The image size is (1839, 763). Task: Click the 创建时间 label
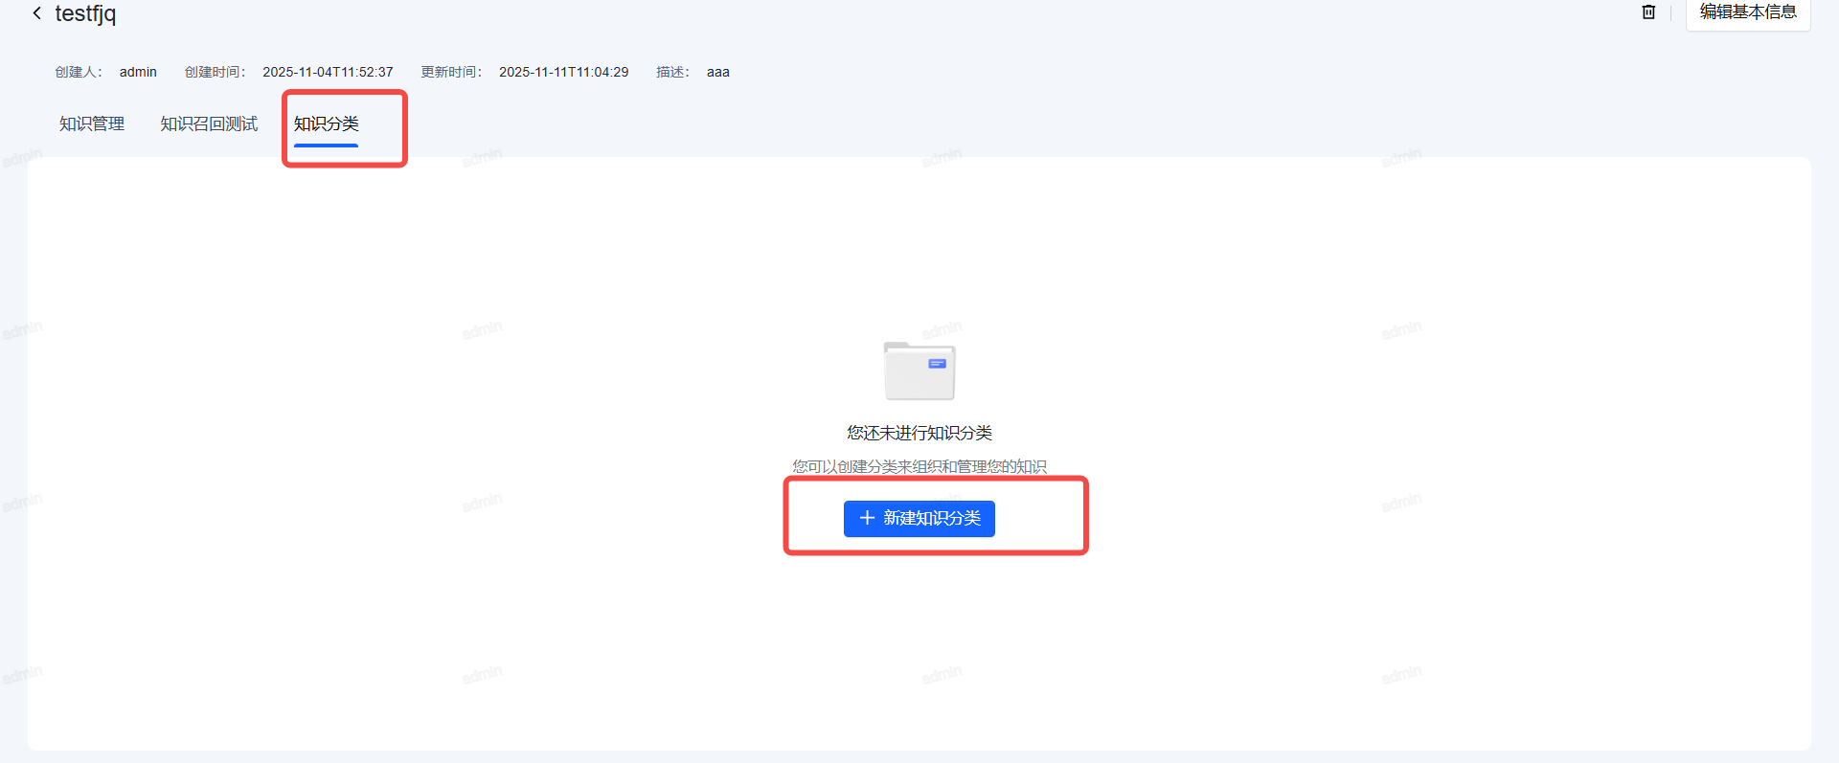[216, 72]
